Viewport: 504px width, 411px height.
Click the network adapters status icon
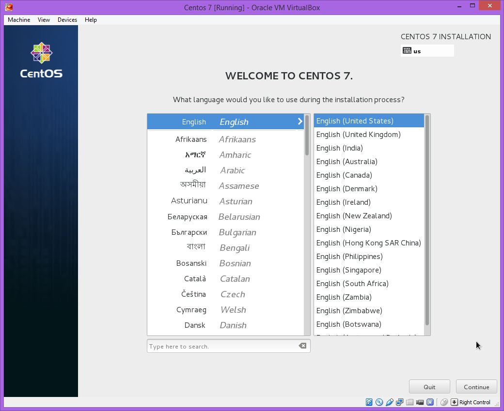(399, 402)
